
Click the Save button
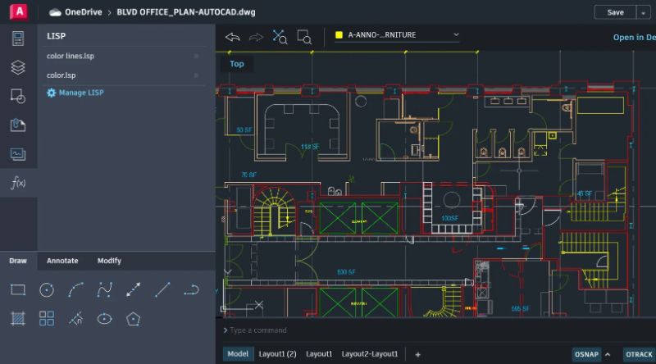coord(616,12)
